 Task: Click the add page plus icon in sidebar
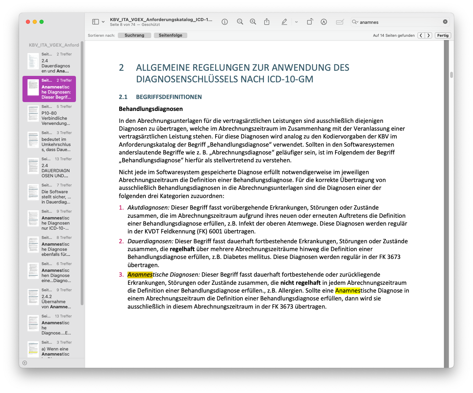tap(25, 363)
